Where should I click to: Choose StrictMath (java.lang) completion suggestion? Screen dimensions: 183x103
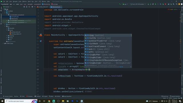click(x=108, y=43)
